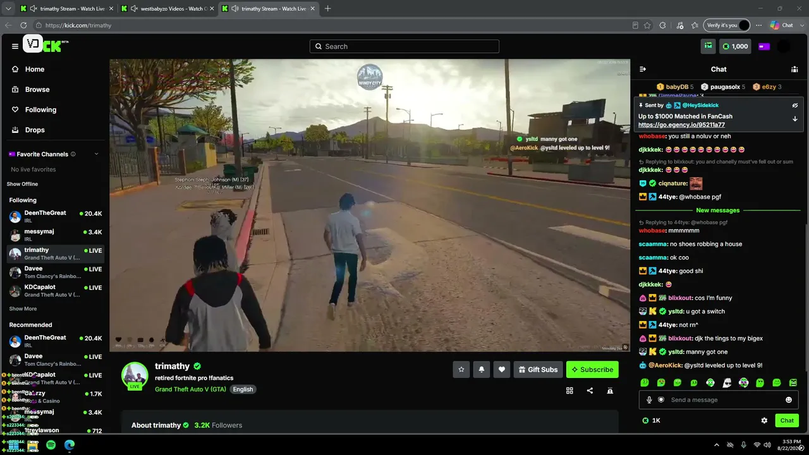This screenshot has height=455, width=809.
Task: Expand the pinned message down arrow
Action: tap(795, 119)
